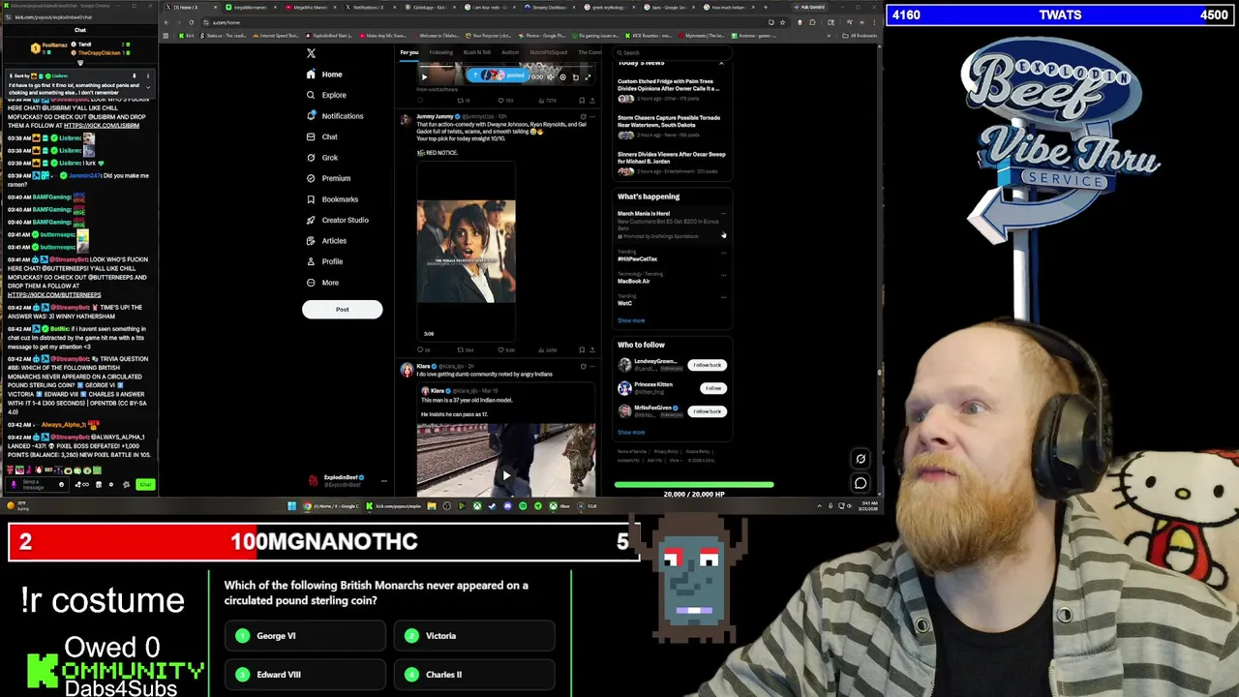Open Chat in the X sidebar
Viewport: 1239px width, 697px height.
[321, 136]
